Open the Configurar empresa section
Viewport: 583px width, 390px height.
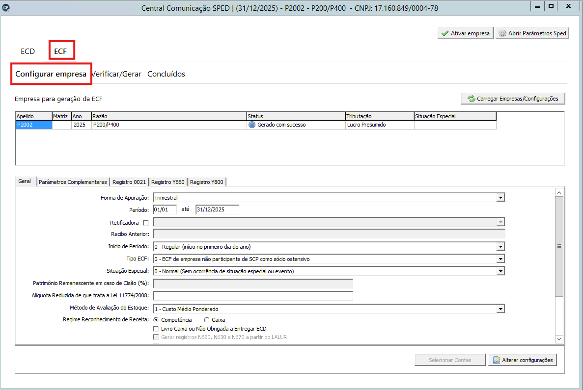51,74
